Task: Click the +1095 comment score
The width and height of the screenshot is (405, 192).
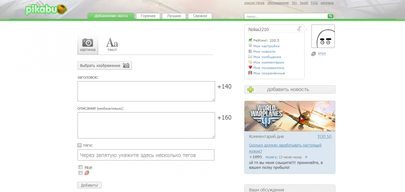Action: (256, 157)
